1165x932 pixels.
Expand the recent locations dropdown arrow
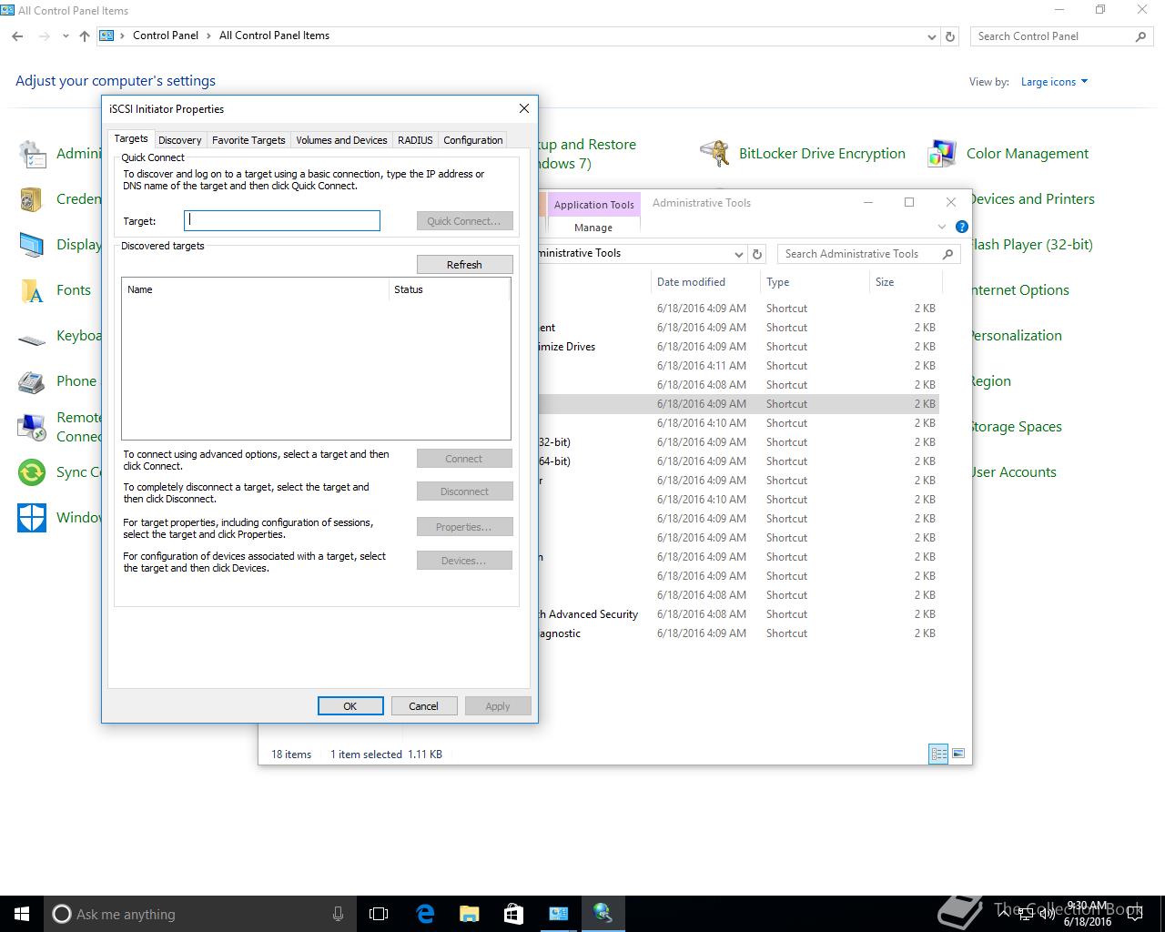(x=66, y=36)
